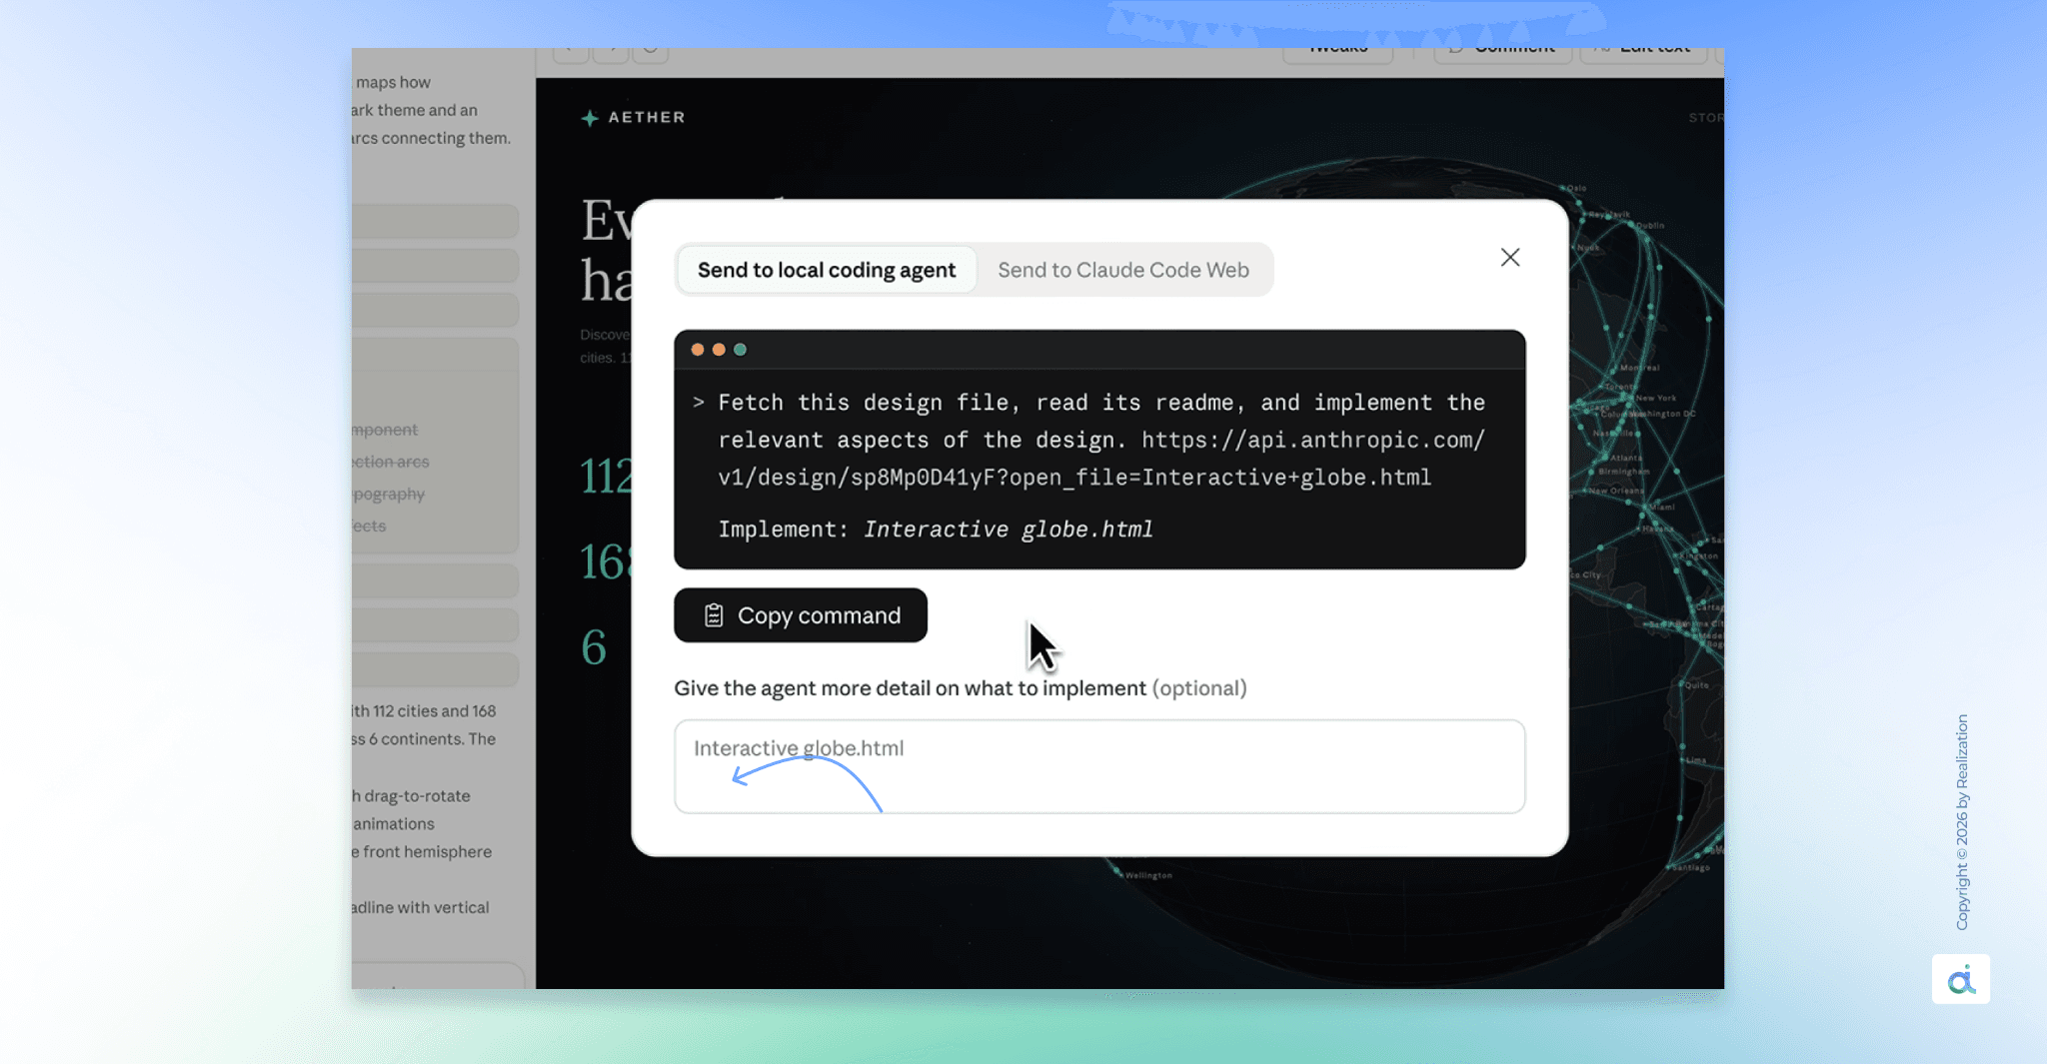The width and height of the screenshot is (2047, 1064).
Task: Click the AETHER brand name text
Action: [x=647, y=117]
